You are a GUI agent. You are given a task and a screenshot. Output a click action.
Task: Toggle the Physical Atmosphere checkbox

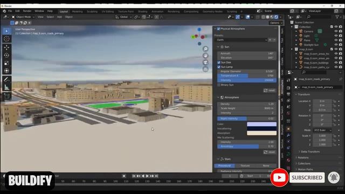point(218,29)
